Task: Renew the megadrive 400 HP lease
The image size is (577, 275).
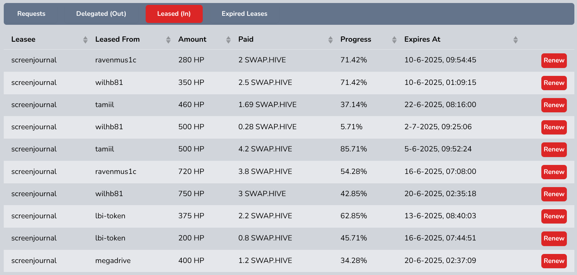Action: tap(554, 261)
